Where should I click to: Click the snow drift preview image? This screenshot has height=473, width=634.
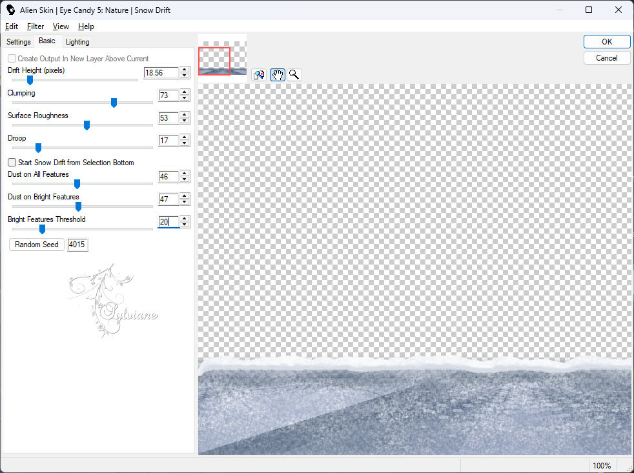(415, 269)
